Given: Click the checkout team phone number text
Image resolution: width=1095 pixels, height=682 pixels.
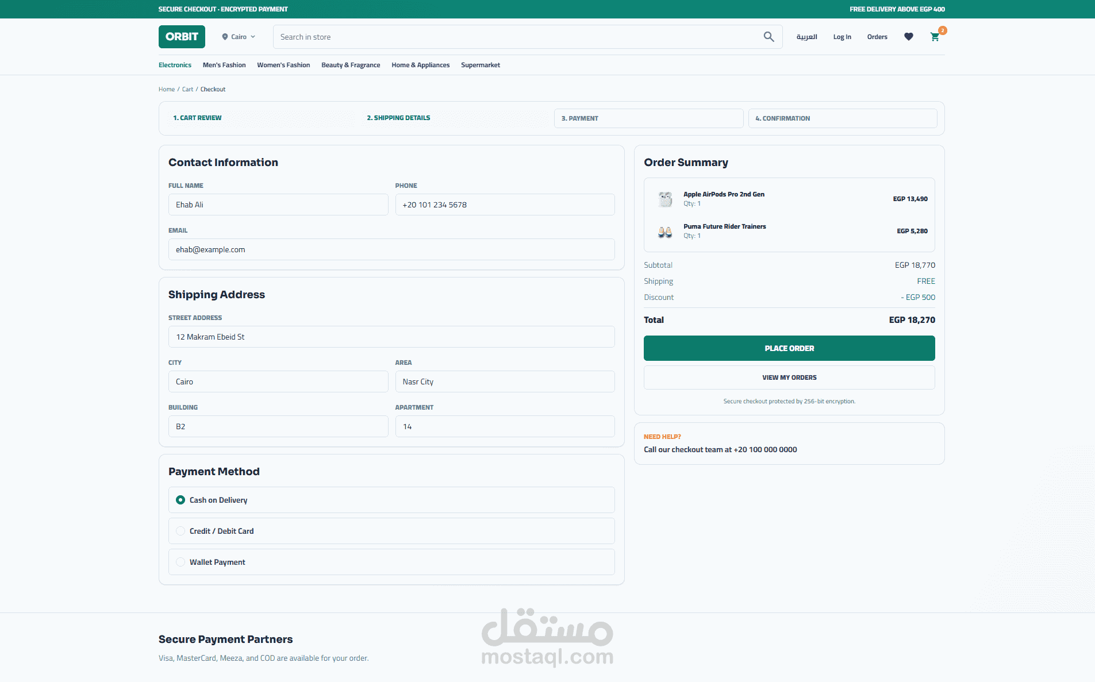Looking at the screenshot, I should pos(765,449).
